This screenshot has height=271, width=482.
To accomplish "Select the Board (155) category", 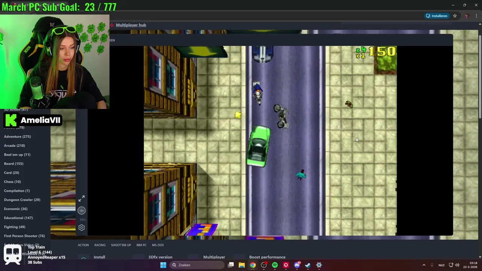I will click(14, 164).
